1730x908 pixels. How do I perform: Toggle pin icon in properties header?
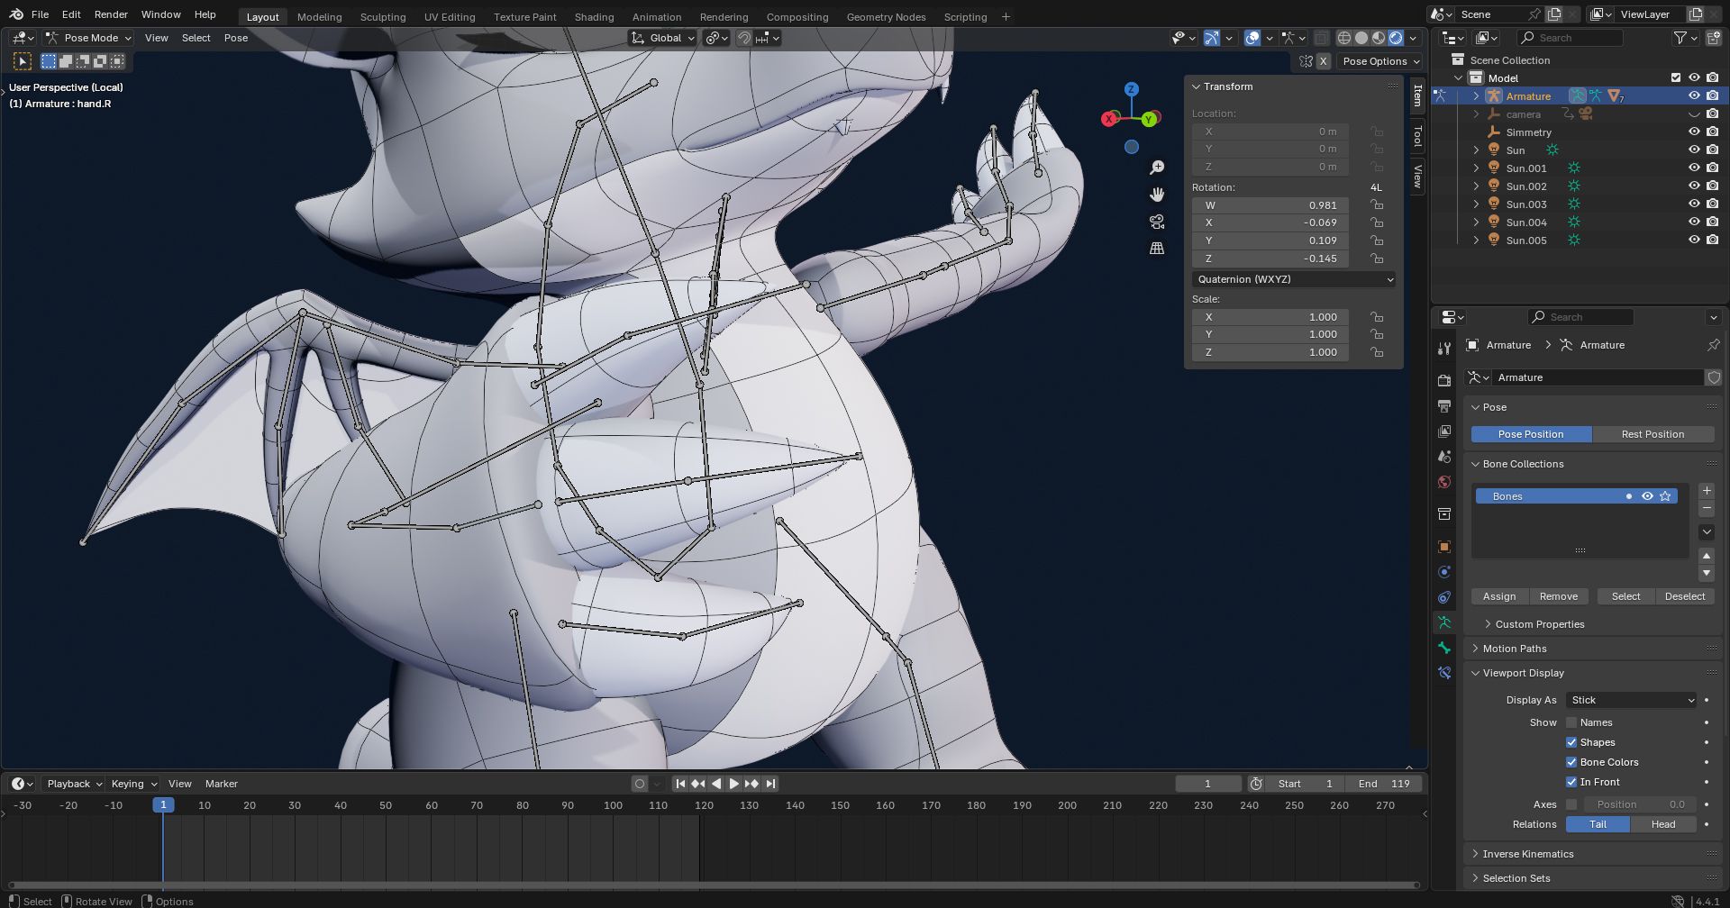pyautogui.click(x=1713, y=345)
